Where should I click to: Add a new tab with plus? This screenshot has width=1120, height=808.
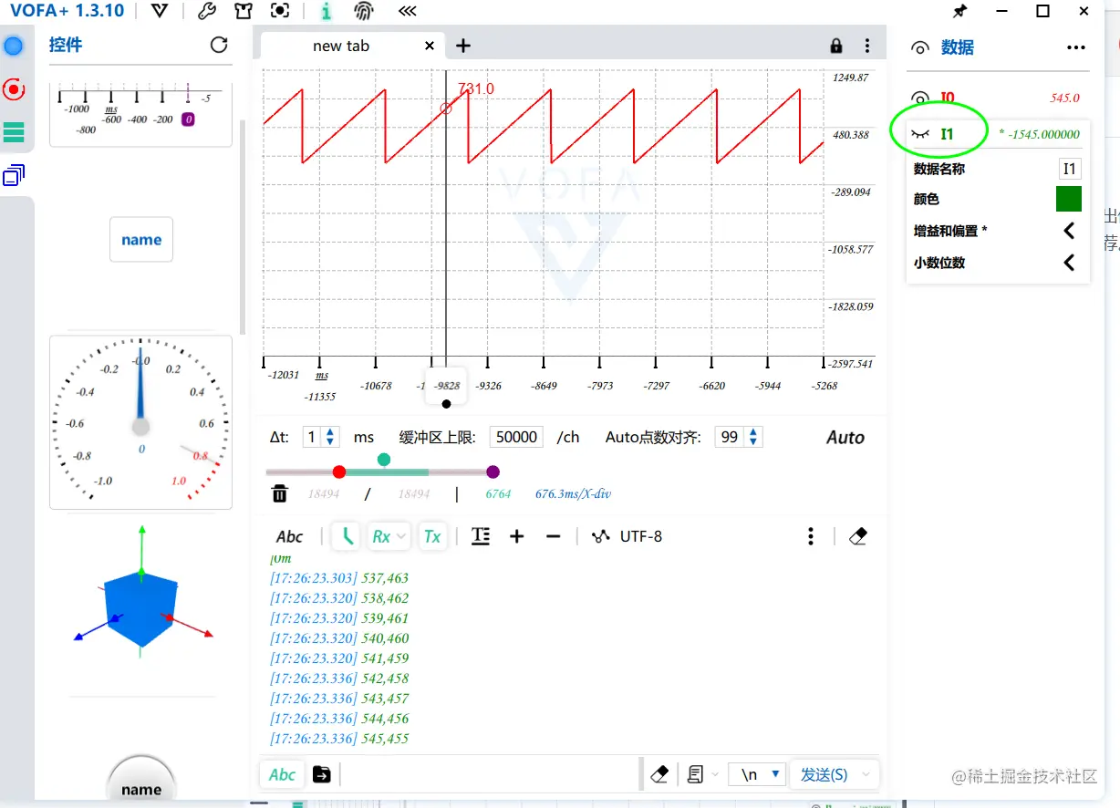(x=462, y=46)
